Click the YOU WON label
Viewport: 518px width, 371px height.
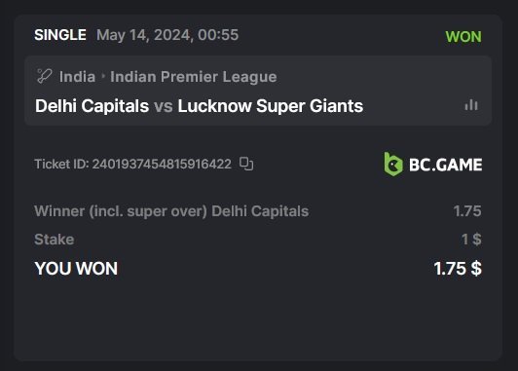coord(76,268)
